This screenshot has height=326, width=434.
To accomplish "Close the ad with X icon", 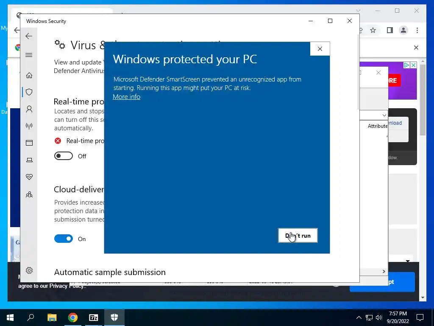I will [413, 65].
